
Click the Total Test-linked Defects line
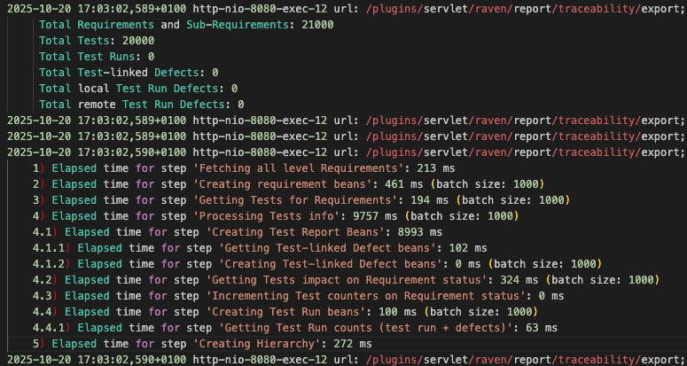point(129,73)
